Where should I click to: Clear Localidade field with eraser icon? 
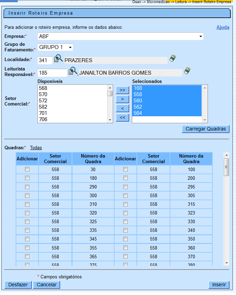click(173, 58)
